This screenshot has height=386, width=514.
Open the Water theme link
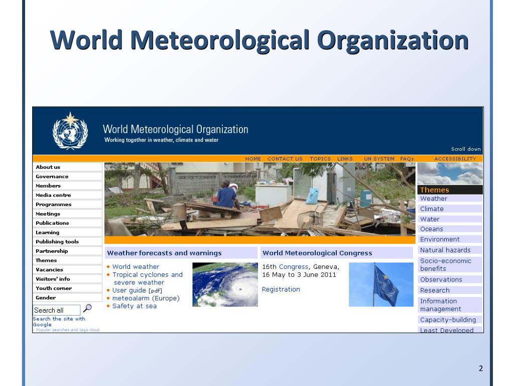tap(450, 219)
